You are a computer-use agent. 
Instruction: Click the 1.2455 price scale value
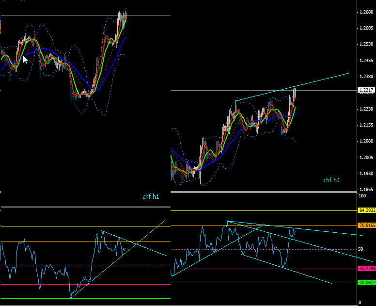(x=366, y=61)
